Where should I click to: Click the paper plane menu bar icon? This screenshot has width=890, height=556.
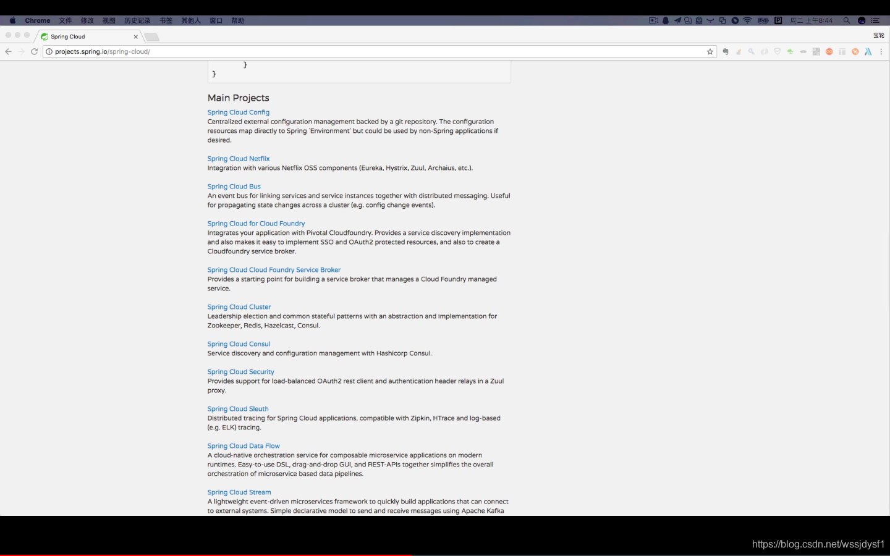click(x=677, y=20)
